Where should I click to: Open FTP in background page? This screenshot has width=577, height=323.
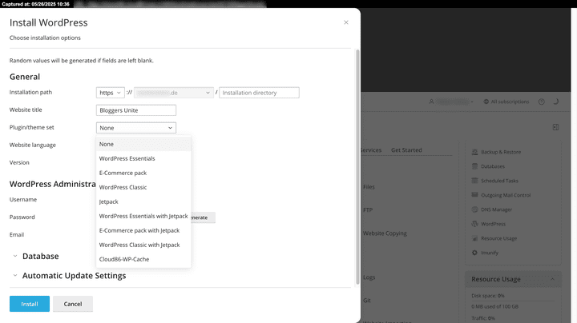click(368, 210)
